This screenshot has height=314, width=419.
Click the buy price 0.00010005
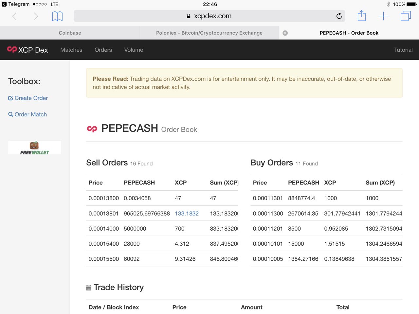[x=268, y=259]
